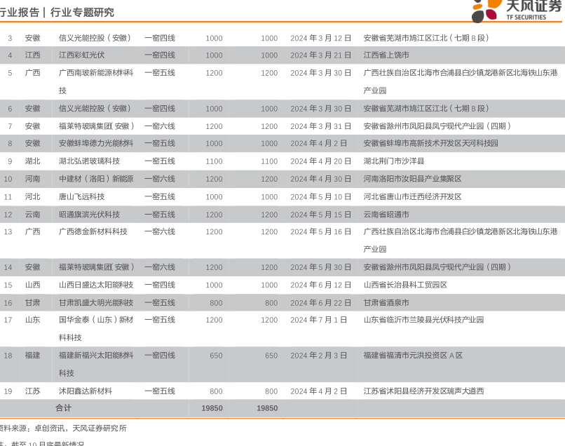
Task: Click province cell 山西
Action: point(32,285)
